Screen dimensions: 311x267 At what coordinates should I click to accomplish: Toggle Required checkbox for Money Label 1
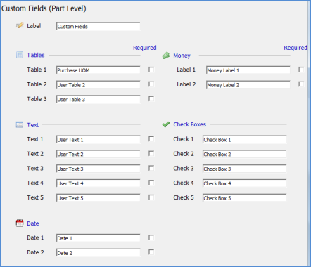tap(301, 70)
